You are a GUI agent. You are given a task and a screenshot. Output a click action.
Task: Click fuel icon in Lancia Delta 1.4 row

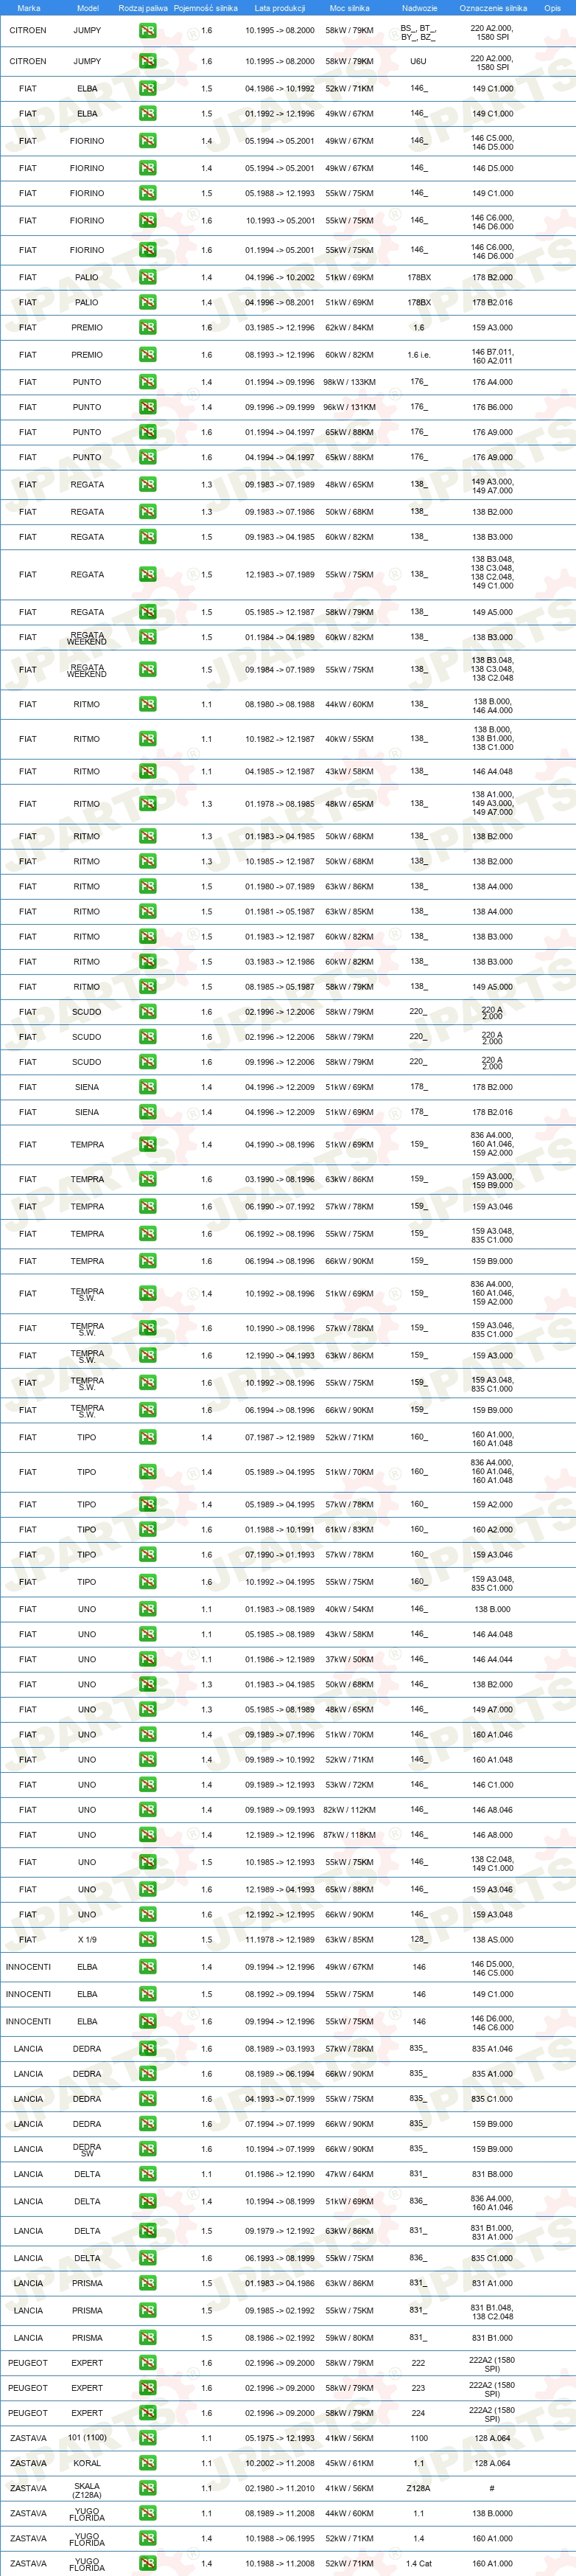(148, 2201)
